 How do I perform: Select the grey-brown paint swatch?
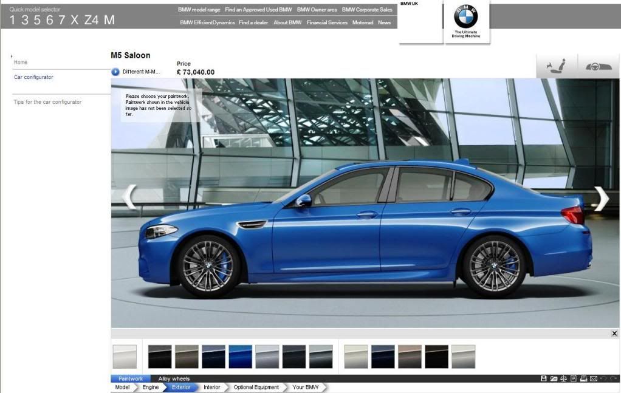tap(187, 357)
